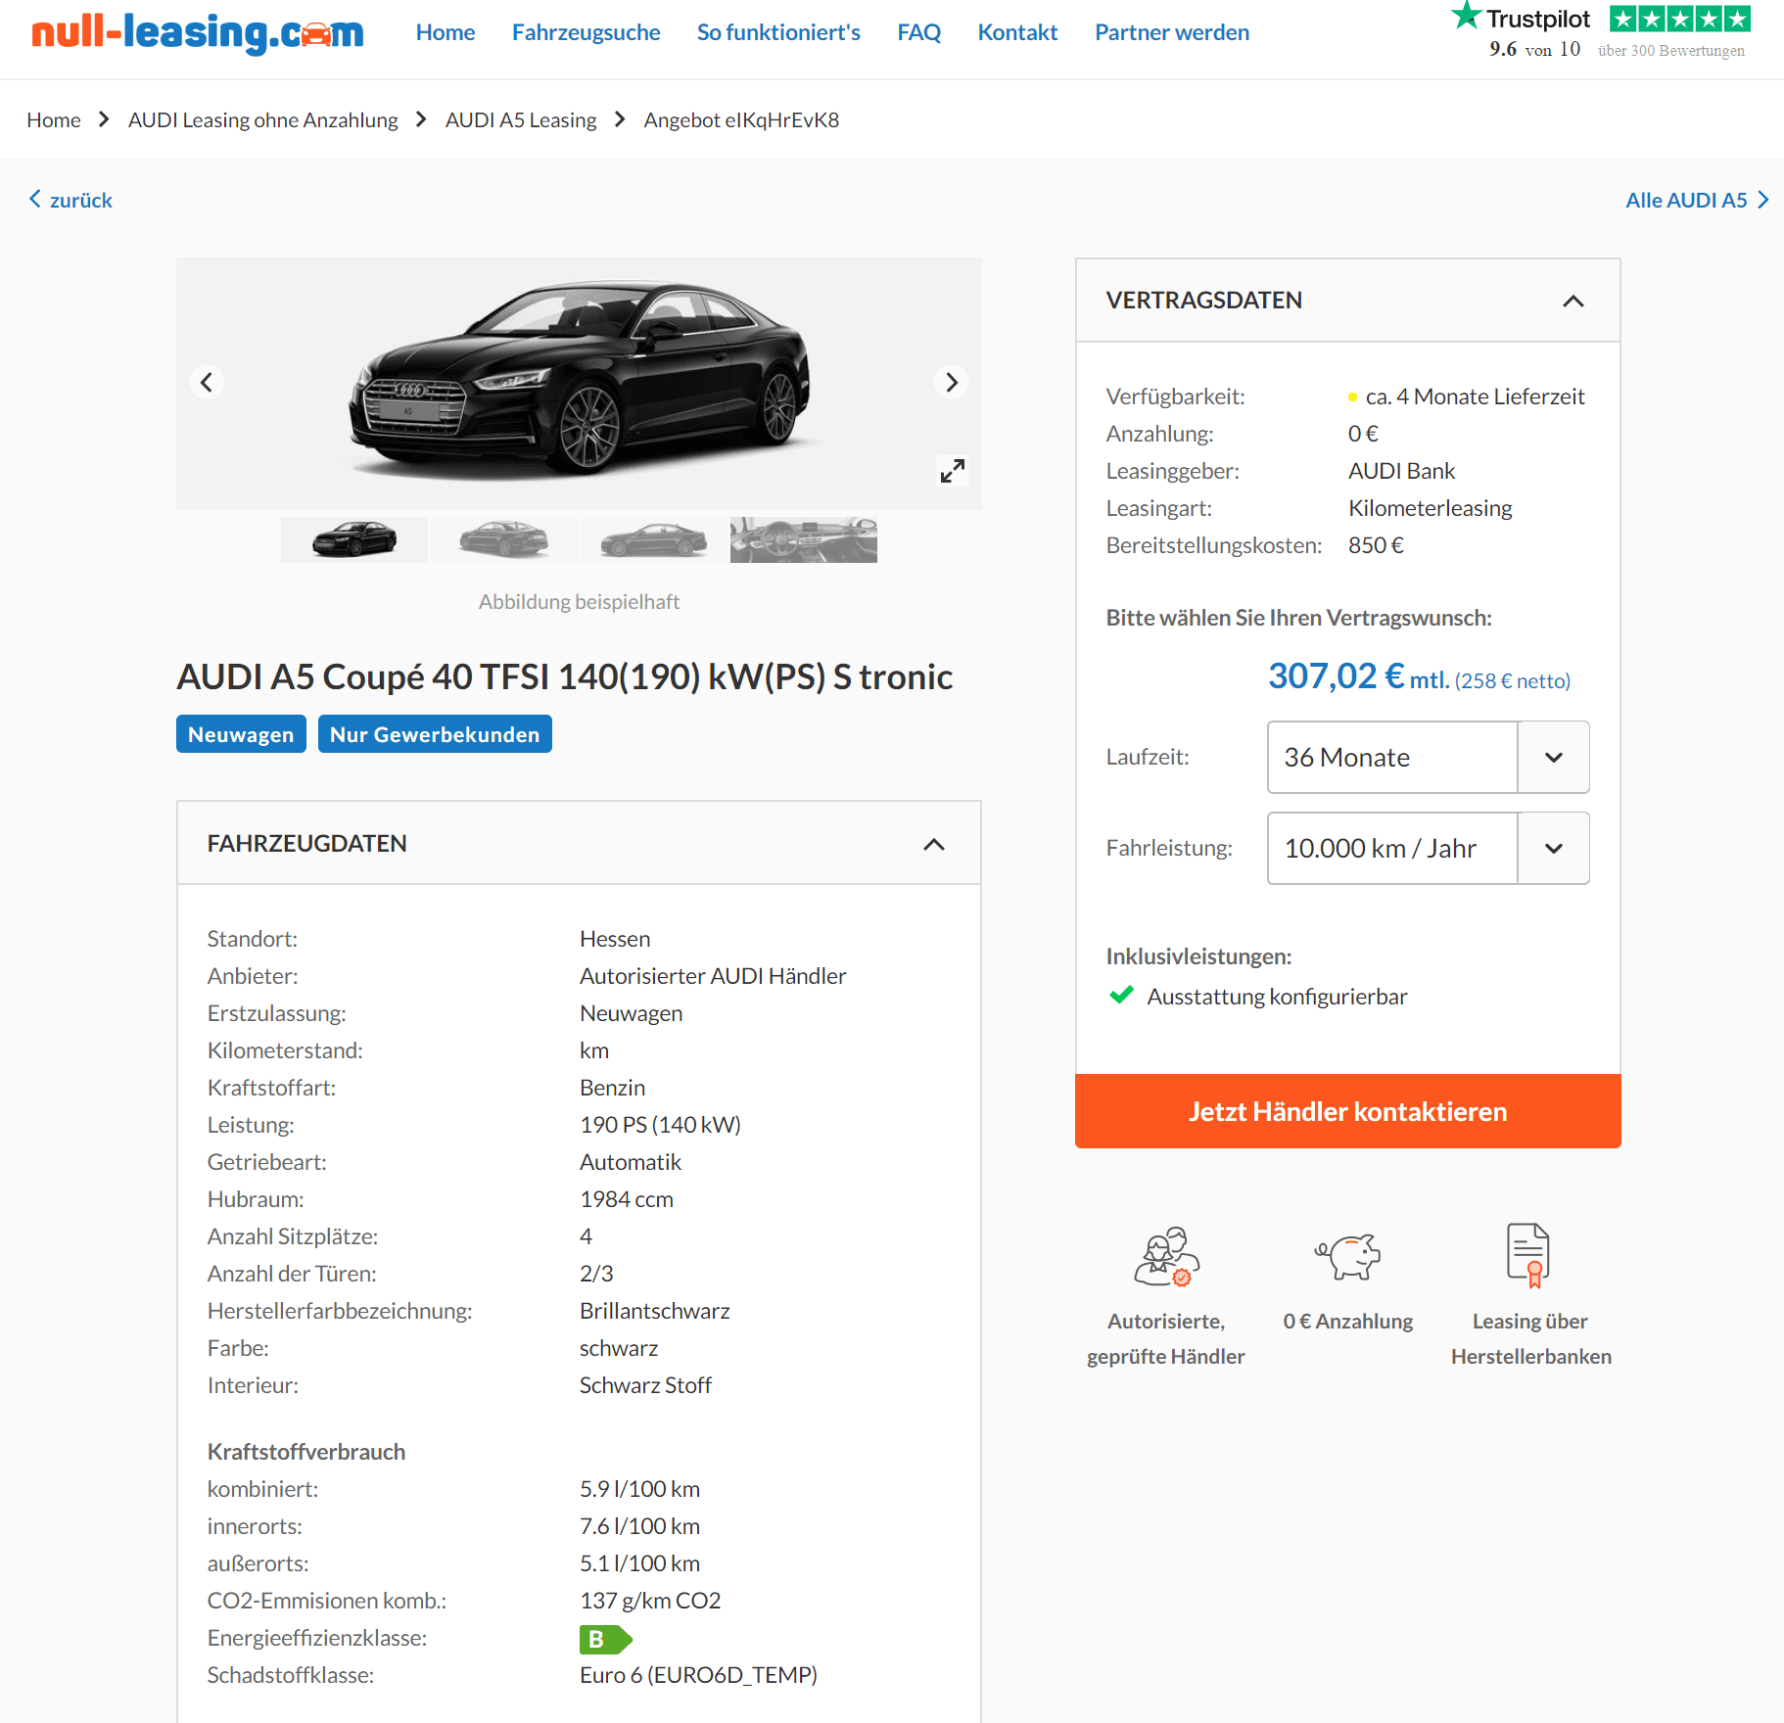The height and width of the screenshot is (1723, 1784).
Task: Click the green B energy efficiency badge
Action: tap(605, 1639)
